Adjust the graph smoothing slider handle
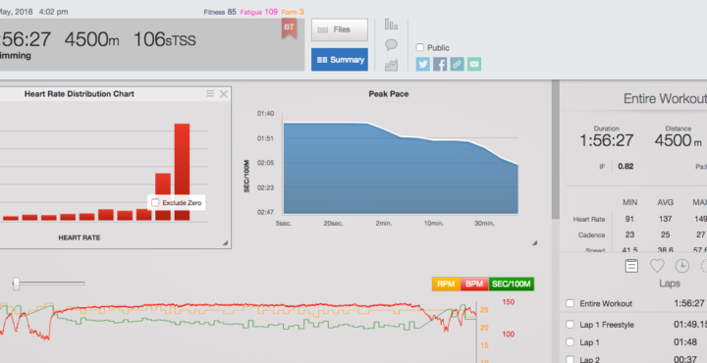Screen dimensions: 707x363 click(x=17, y=284)
